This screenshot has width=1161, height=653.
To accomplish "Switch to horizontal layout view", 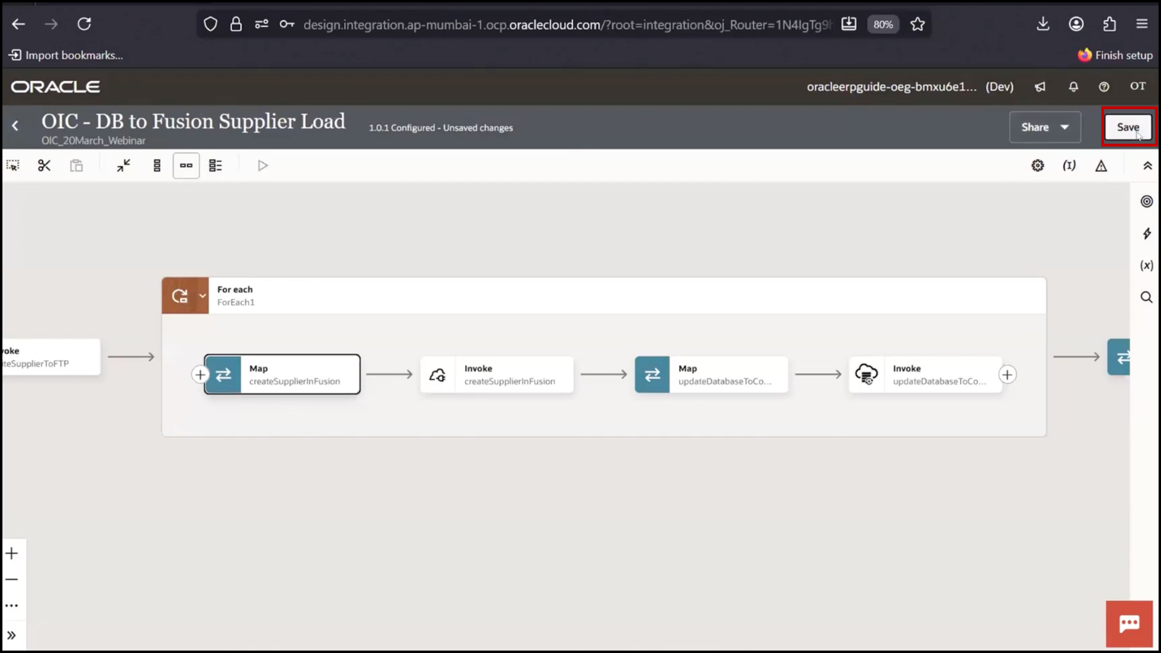I will coord(186,166).
